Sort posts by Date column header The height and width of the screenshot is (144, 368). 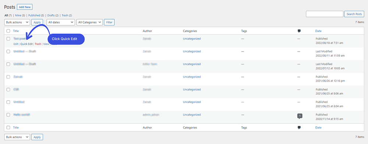point(318,31)
